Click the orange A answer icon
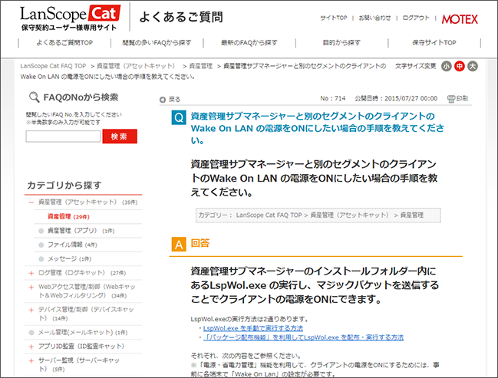This screenshot has height=378, width=498. tap(179, 245)
